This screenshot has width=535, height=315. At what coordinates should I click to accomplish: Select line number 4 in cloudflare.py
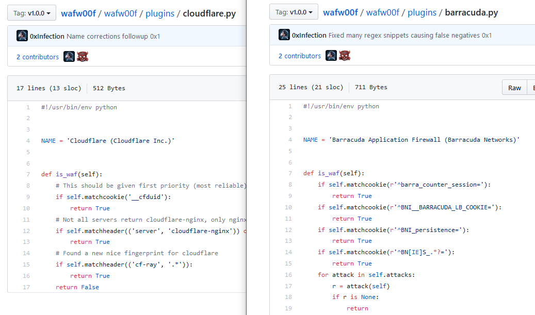coord(28,141)
